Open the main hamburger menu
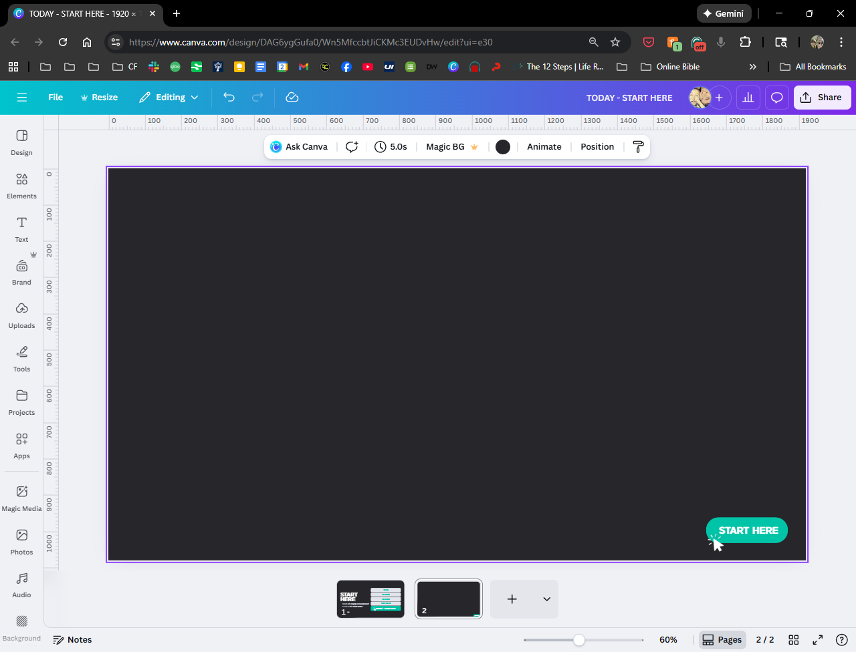 point(22,98)
